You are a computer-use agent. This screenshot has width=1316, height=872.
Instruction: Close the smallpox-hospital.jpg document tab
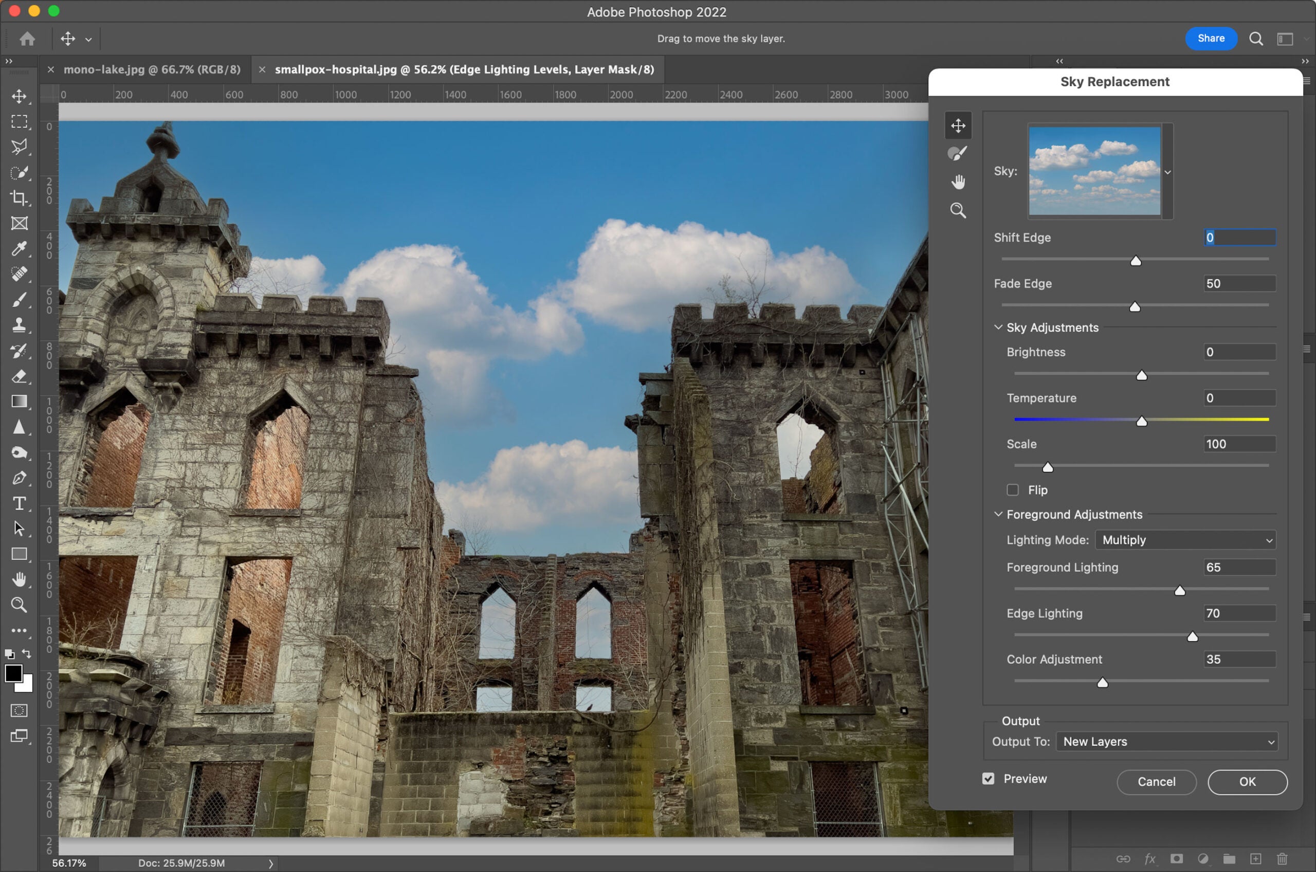pyautogui.click(x=262, y=69)
